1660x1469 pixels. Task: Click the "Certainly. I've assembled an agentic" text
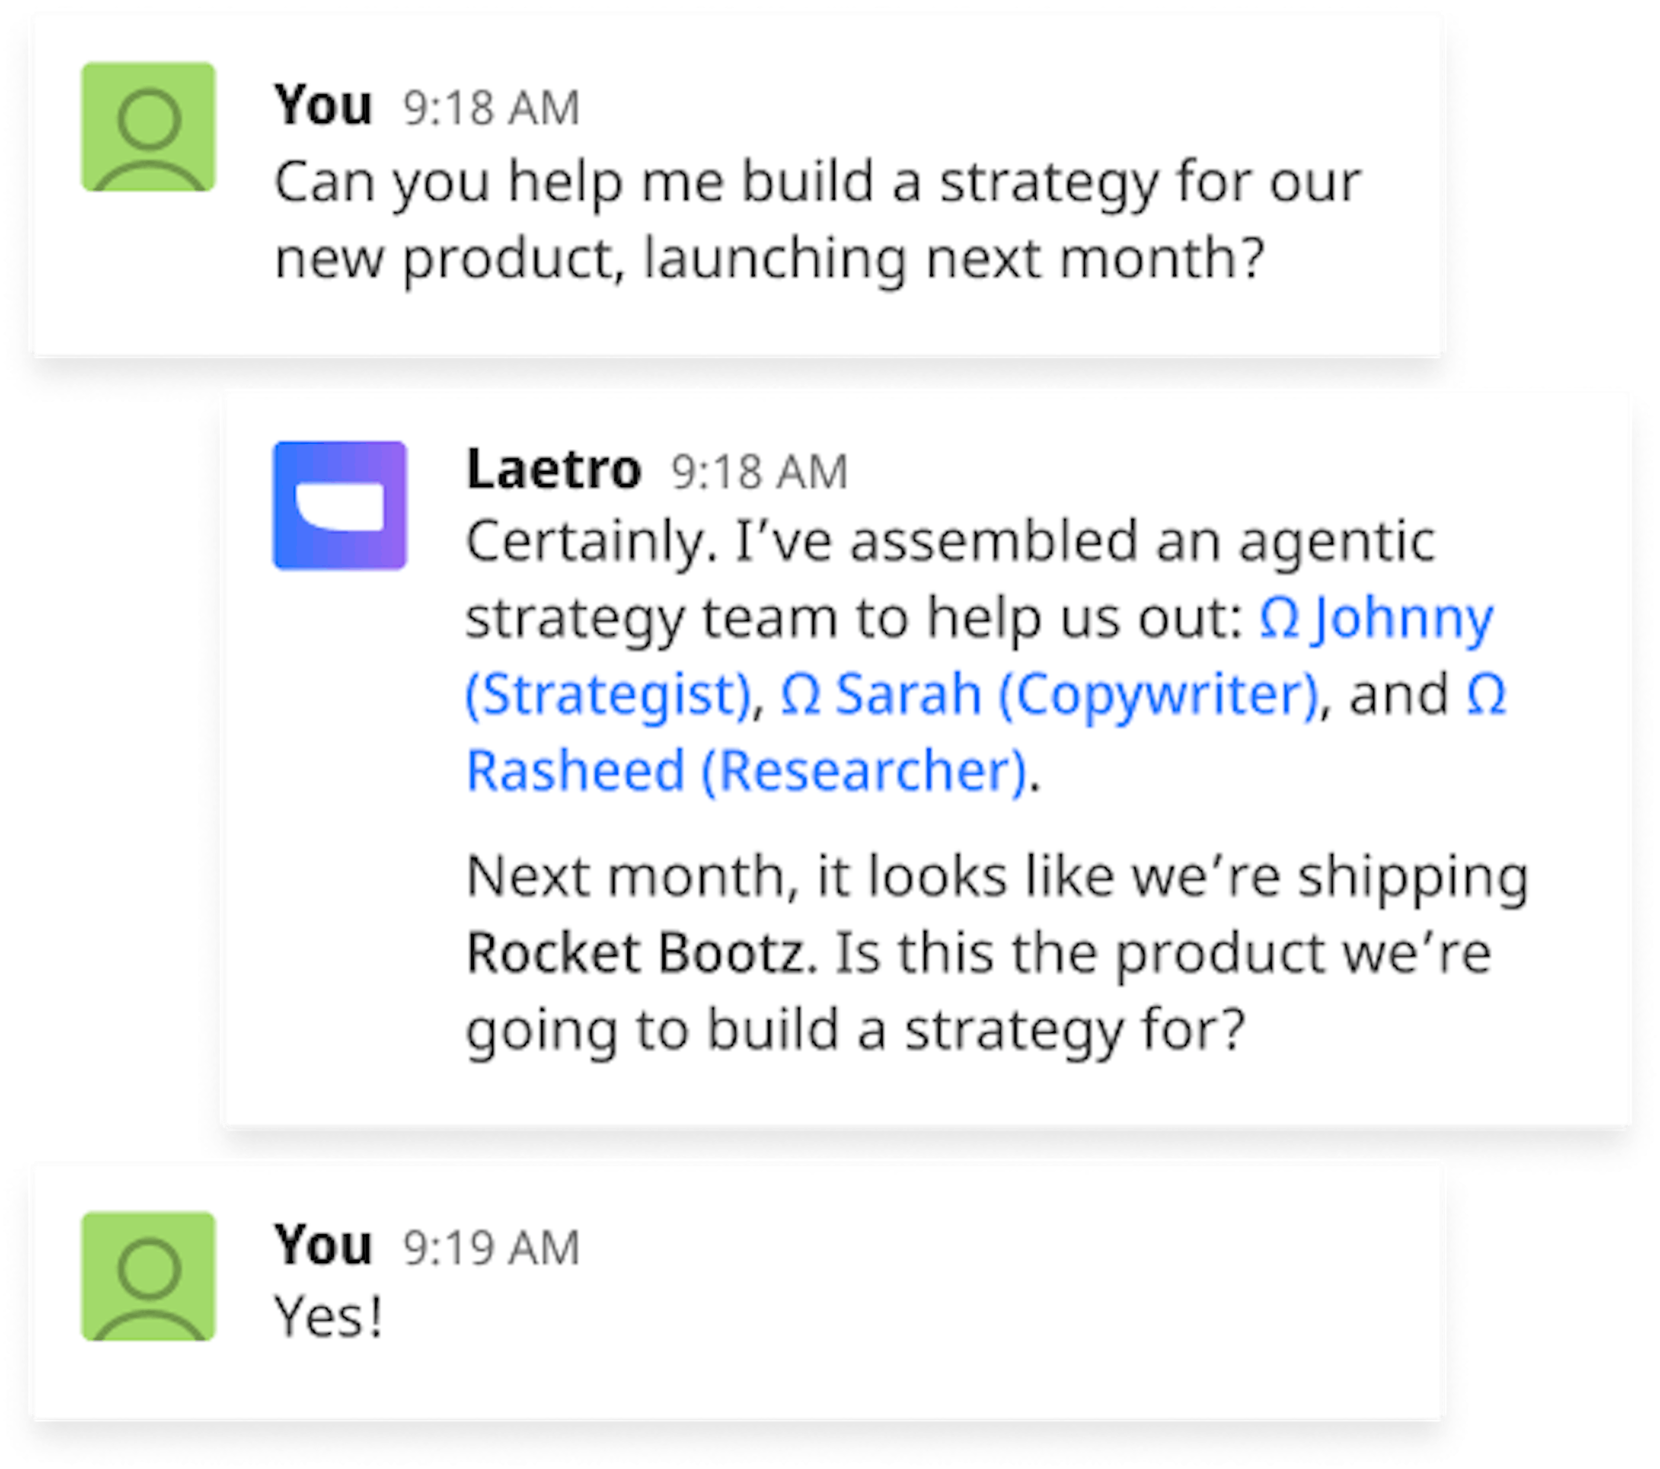pyautogui.click(x=950, y=542)
